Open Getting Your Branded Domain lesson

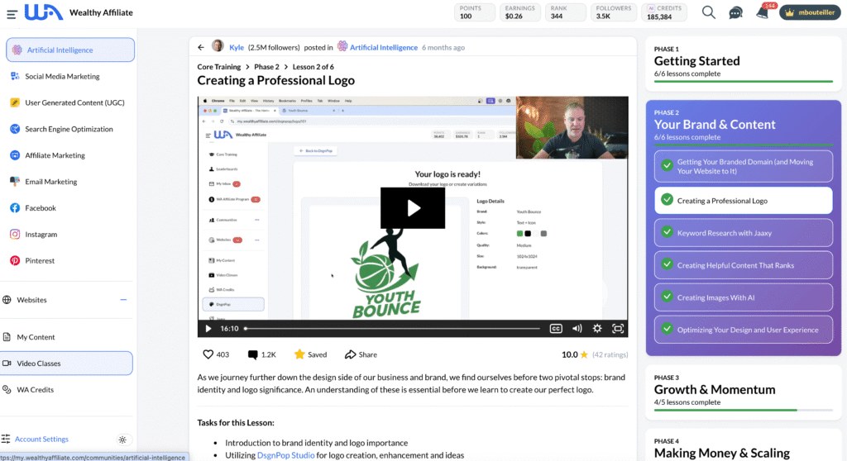744,166
